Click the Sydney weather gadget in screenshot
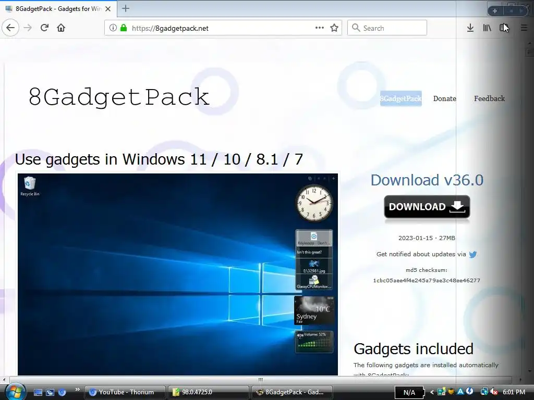Viewport: 534px width, 400px height. point(314,310)
